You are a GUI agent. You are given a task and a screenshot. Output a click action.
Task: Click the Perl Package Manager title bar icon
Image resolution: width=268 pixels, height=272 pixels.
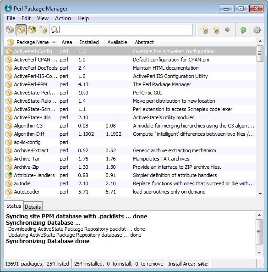8,8
